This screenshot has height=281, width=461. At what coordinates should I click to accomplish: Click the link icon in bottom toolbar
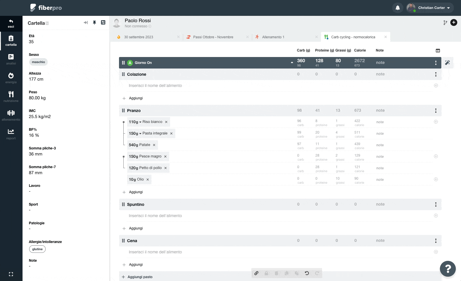[x=256, y=273]
